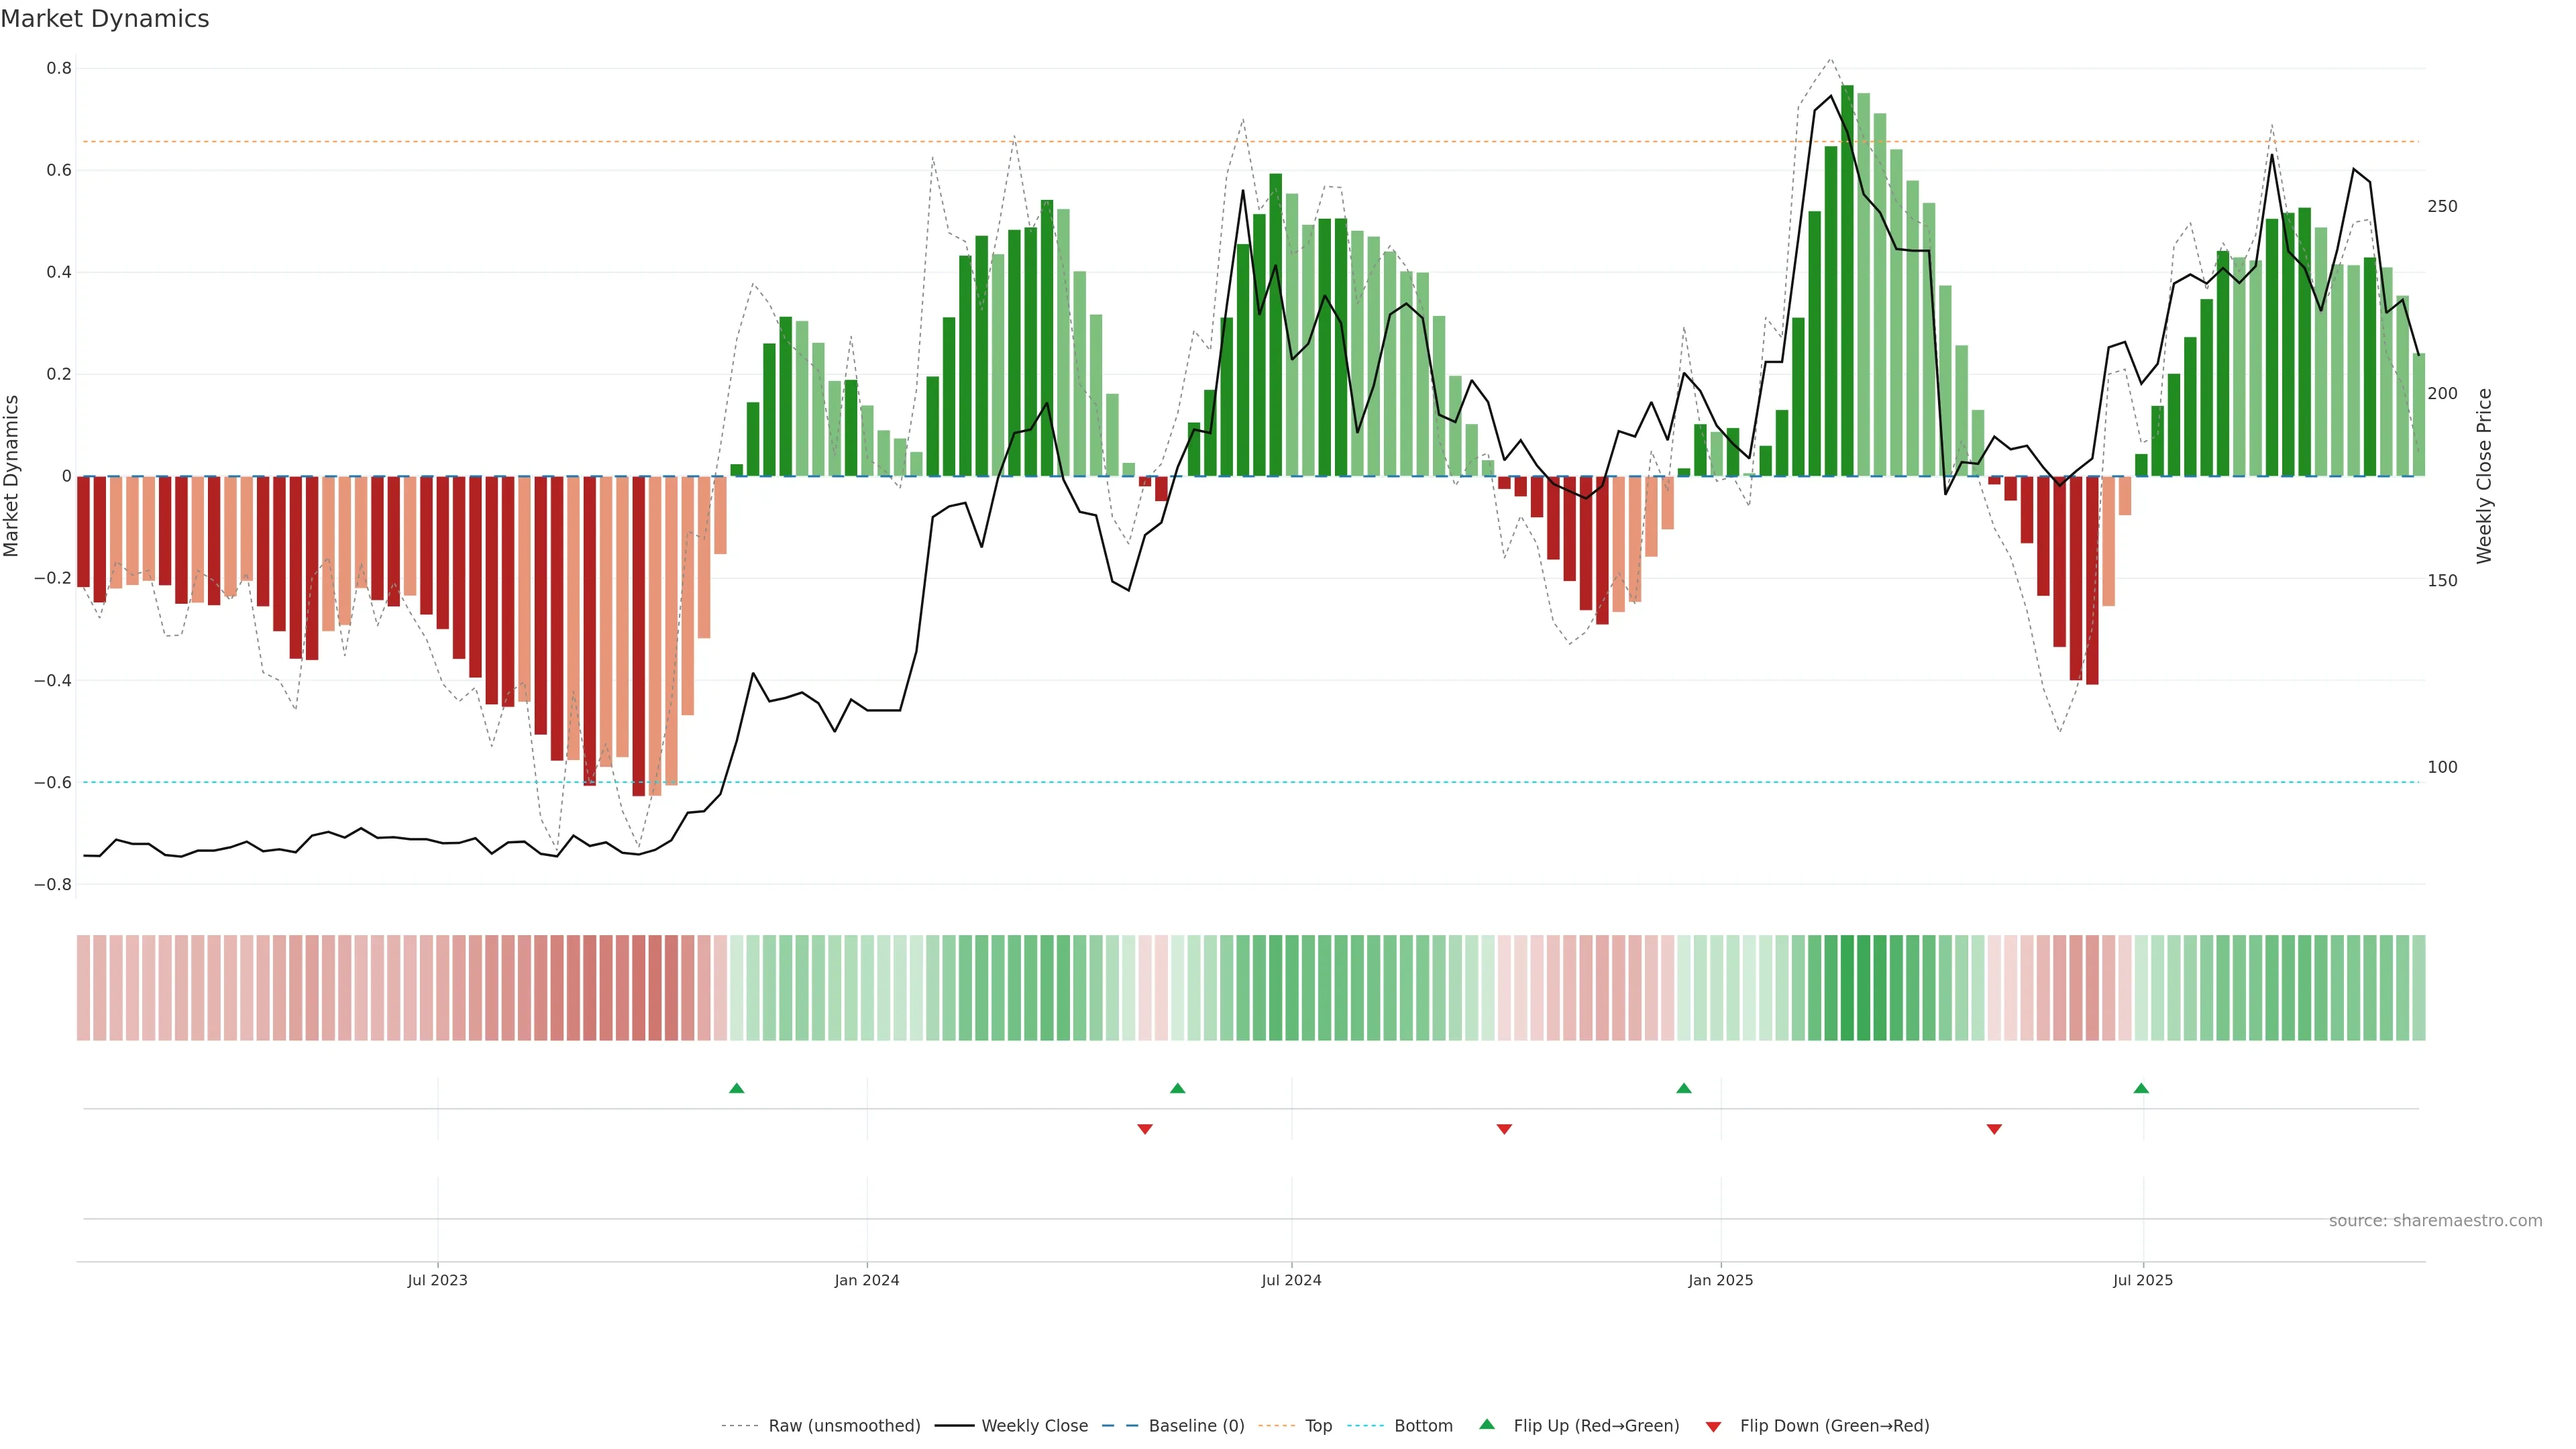Click the last red flip-down triangle marker
The image size is (2576, 1449).
pos(1994,1129)
